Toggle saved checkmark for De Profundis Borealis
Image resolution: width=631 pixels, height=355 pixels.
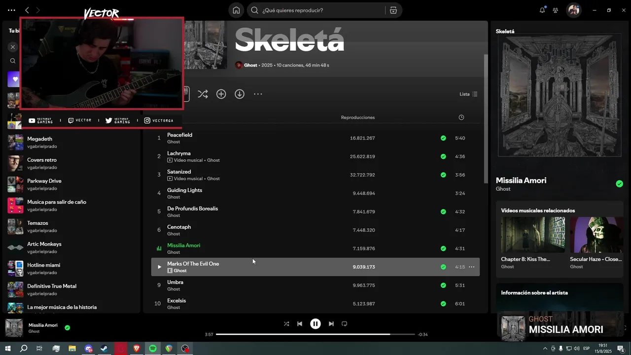click(443, 212)
